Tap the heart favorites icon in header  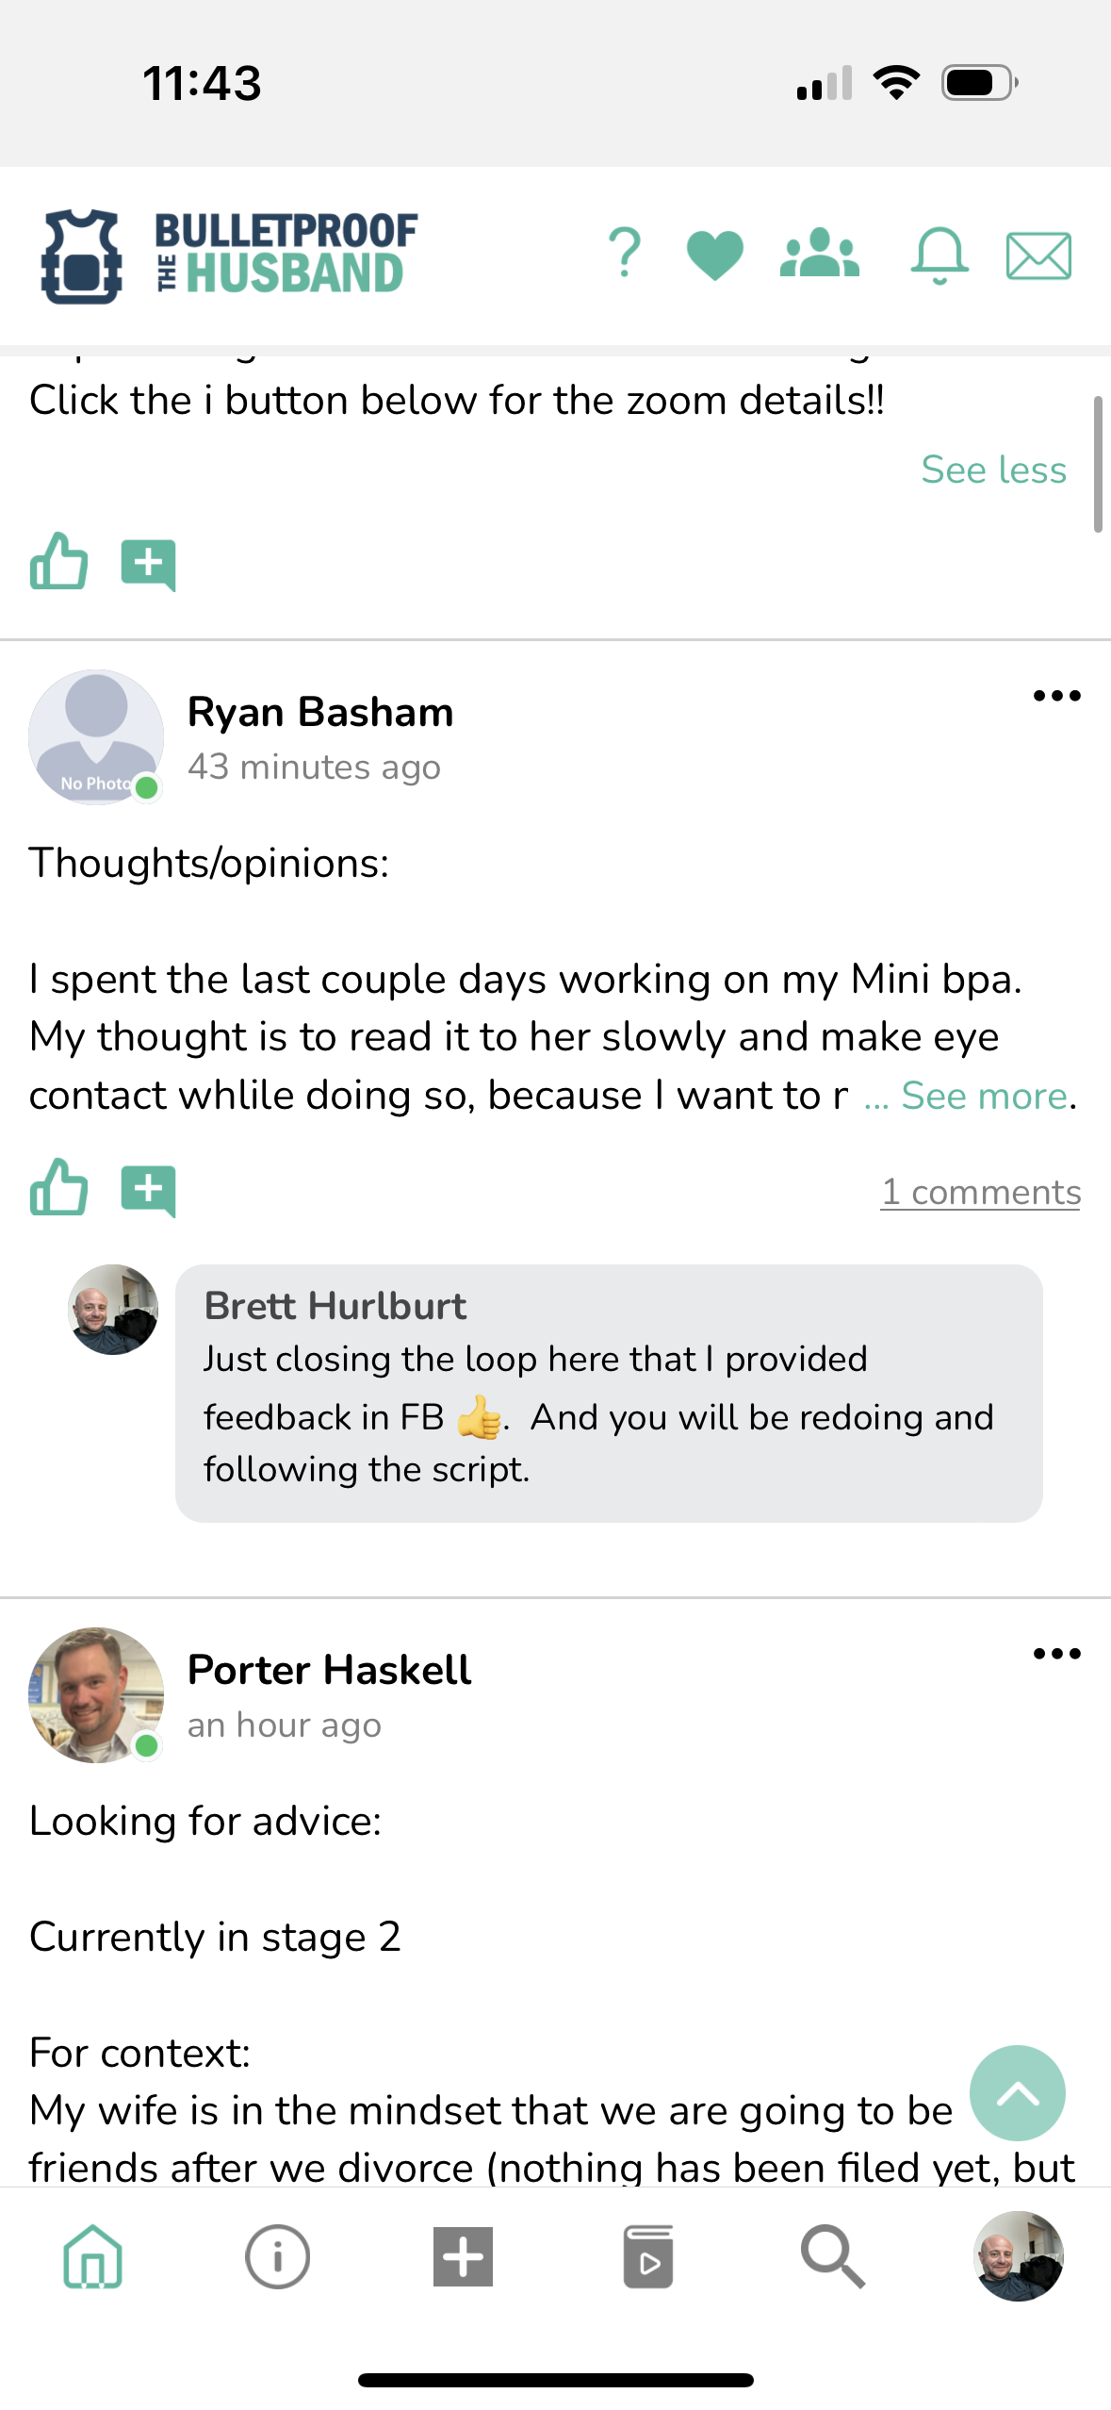pyautogui.click(x=715, y=256)
